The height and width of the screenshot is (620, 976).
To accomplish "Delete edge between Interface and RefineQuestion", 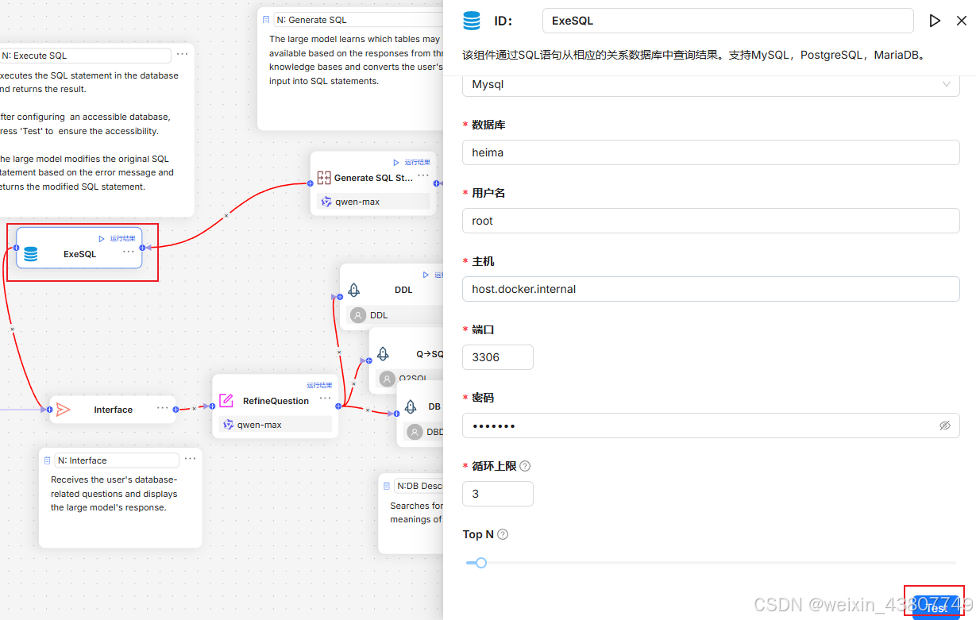I will 194,408.
